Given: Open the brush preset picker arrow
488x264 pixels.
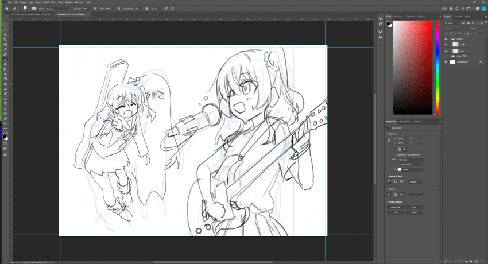Looking at the screenshot, I should 29,9.
